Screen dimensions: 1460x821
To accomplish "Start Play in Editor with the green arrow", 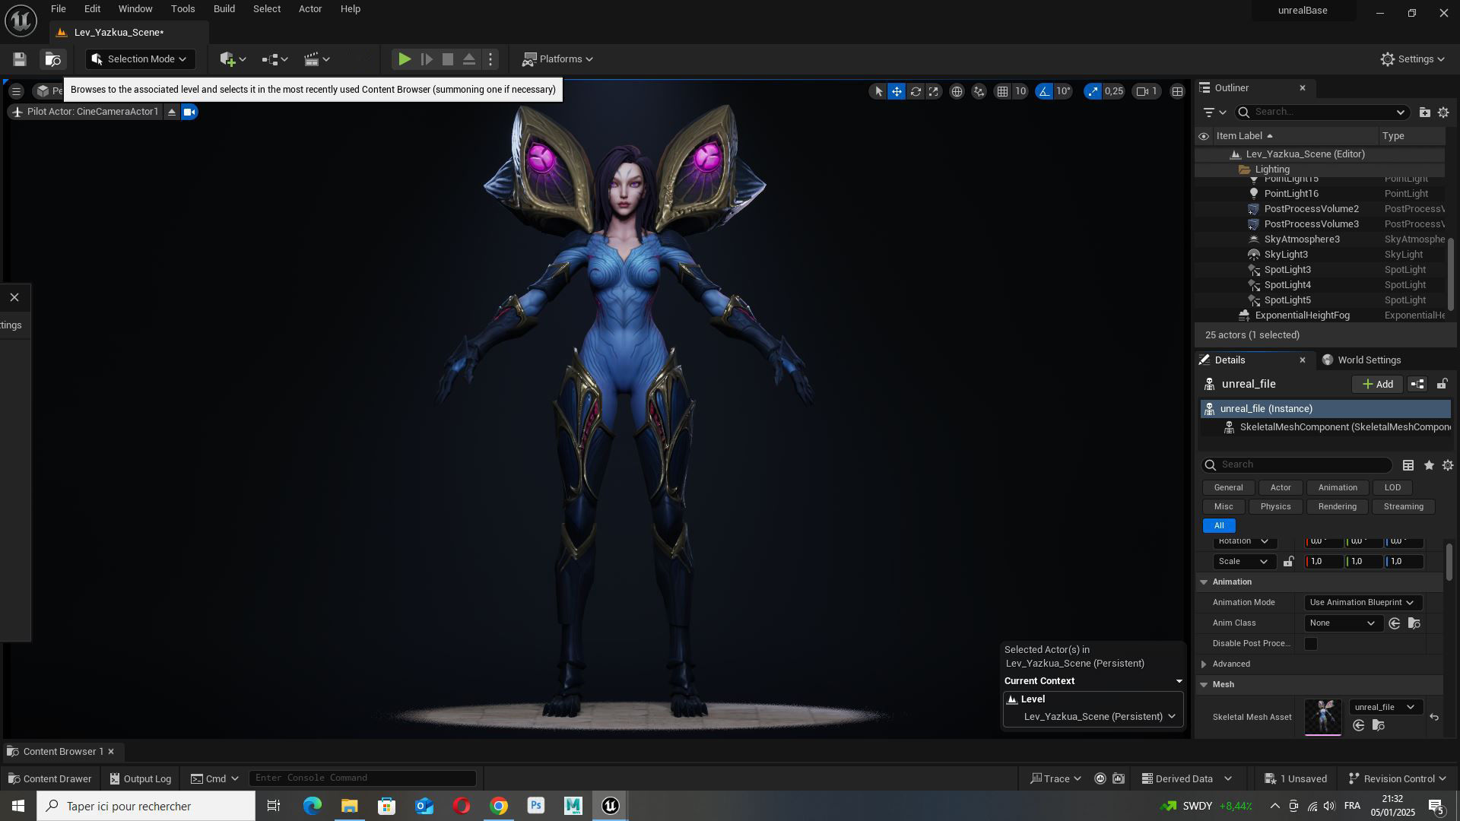I will [405, 59].
